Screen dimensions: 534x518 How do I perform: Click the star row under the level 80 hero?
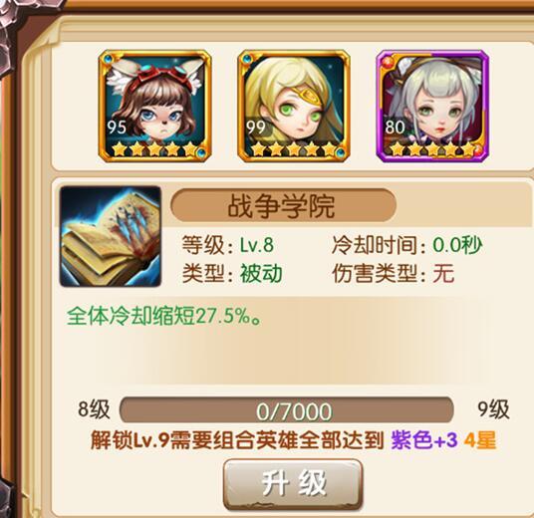click(x=432, y=148)
